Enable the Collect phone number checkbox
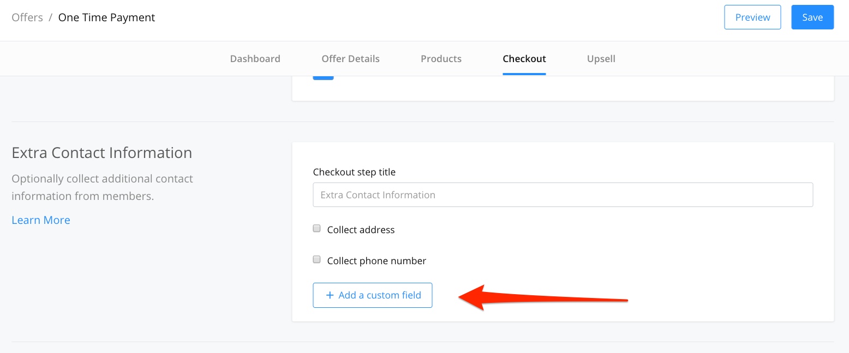849x353 pixels. click(316, 260)
